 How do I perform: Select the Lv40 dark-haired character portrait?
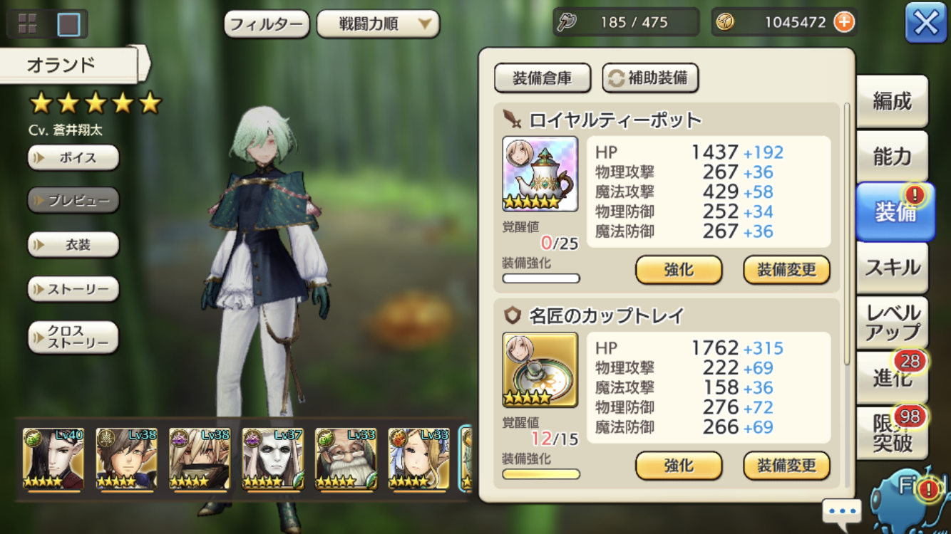coord(53,459)
